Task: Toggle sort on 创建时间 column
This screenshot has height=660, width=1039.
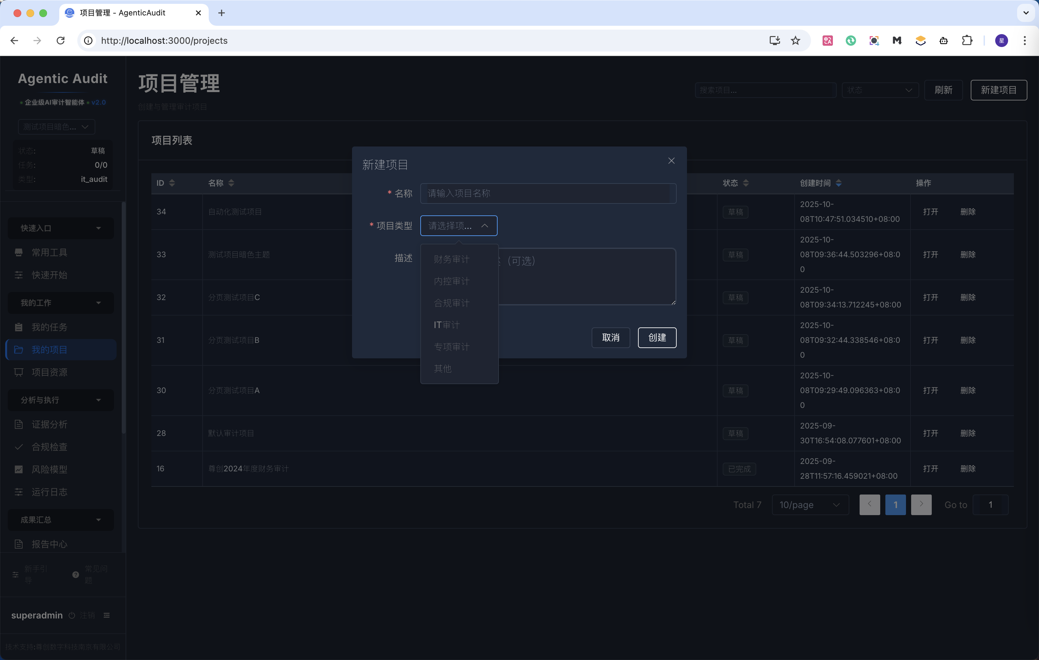Action: (838, 183)
